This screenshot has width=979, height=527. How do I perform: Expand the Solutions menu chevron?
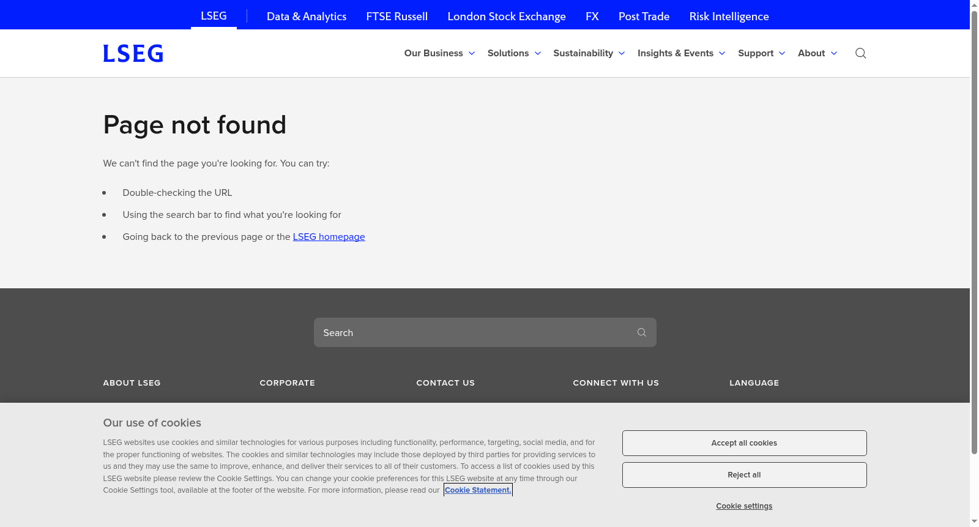(x=537, y=53)
